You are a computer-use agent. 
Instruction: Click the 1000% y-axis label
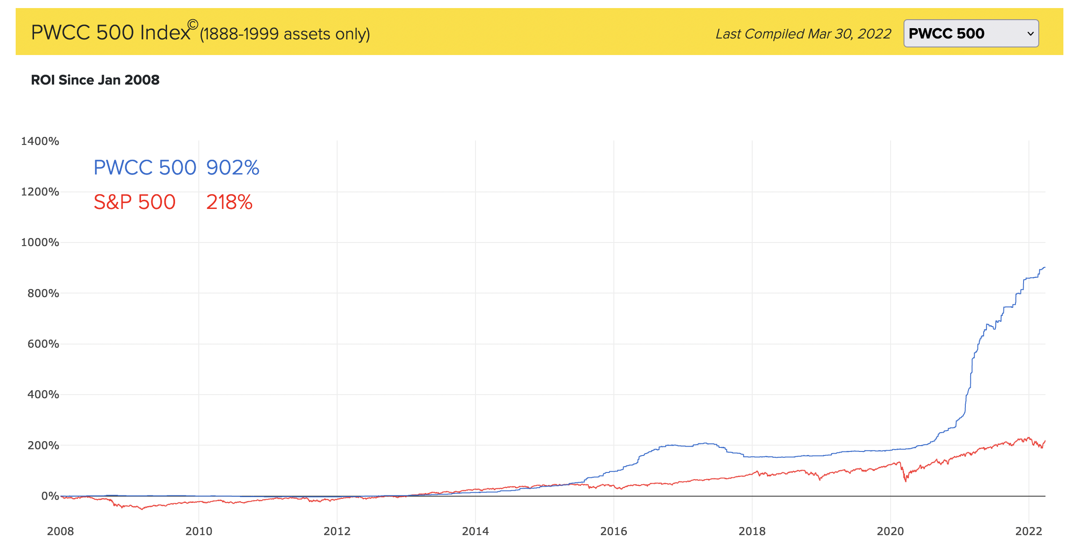pos(40,242)
